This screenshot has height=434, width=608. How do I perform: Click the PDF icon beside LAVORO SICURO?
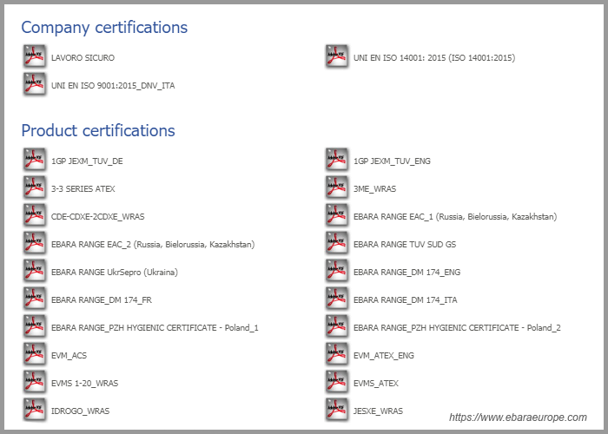[35, 56]
